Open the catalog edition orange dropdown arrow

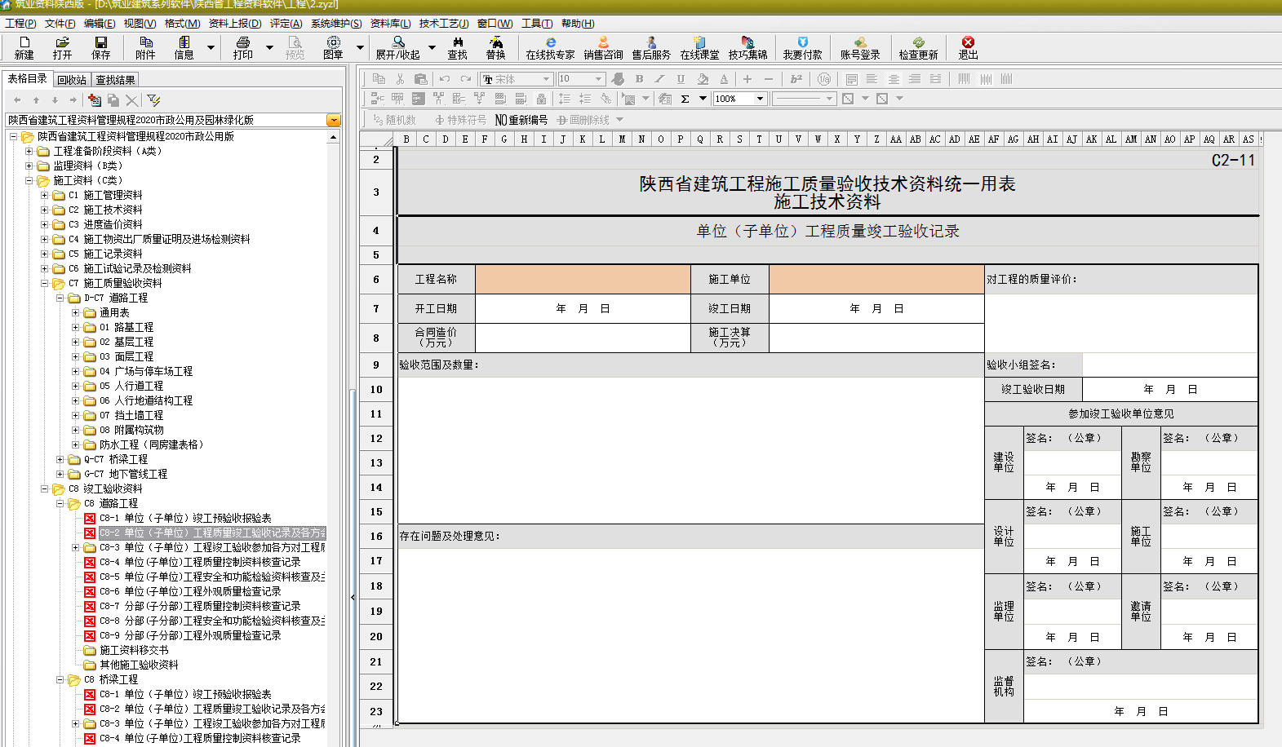[333, 120]
